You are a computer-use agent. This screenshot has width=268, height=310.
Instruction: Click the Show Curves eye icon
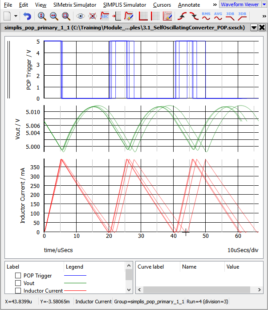[81, 16]
